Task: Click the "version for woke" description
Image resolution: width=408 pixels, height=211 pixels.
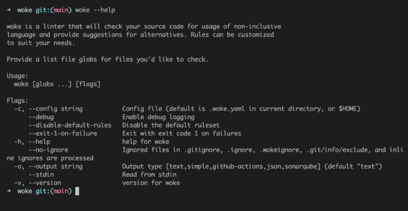Action: (x=151, y=183)
